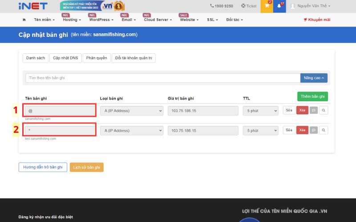356x222 pixels.
Task: Click the Giá trị bản ghi column header
Action: [181, 98]
